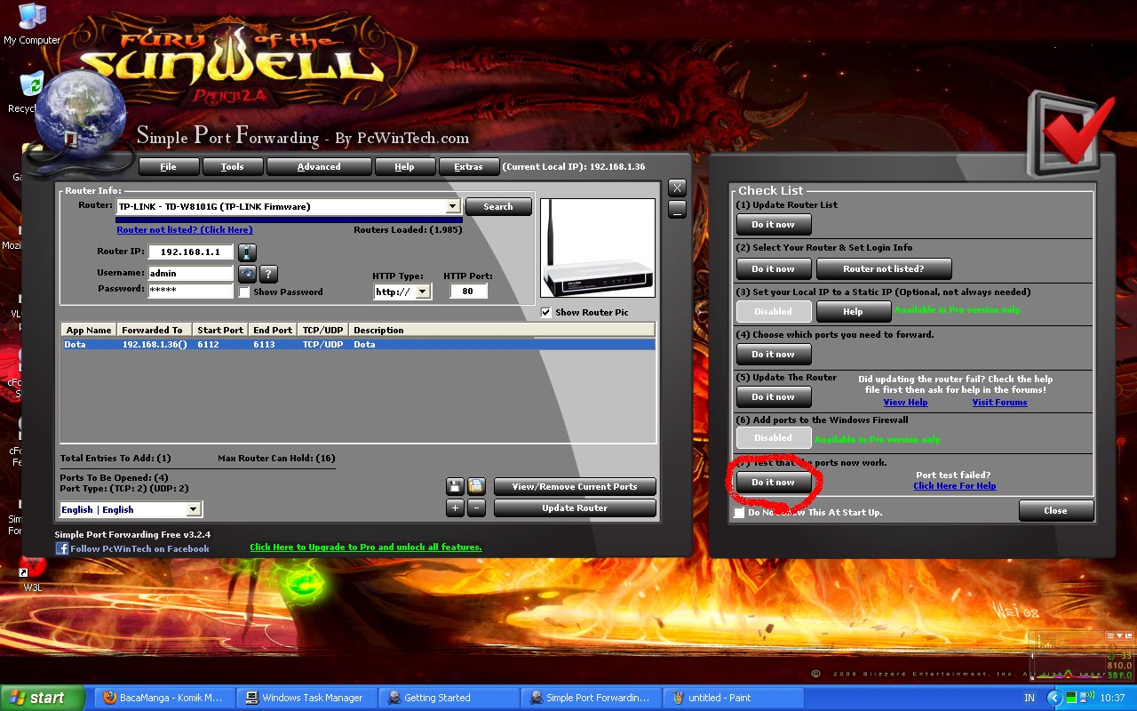Click the network connection tray icon
This screenshot has height=711, width=1137.
coord(1085,698)
